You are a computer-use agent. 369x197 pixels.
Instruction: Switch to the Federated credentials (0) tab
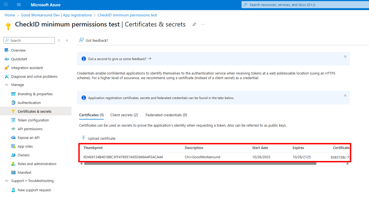click(x=166, y=115)
